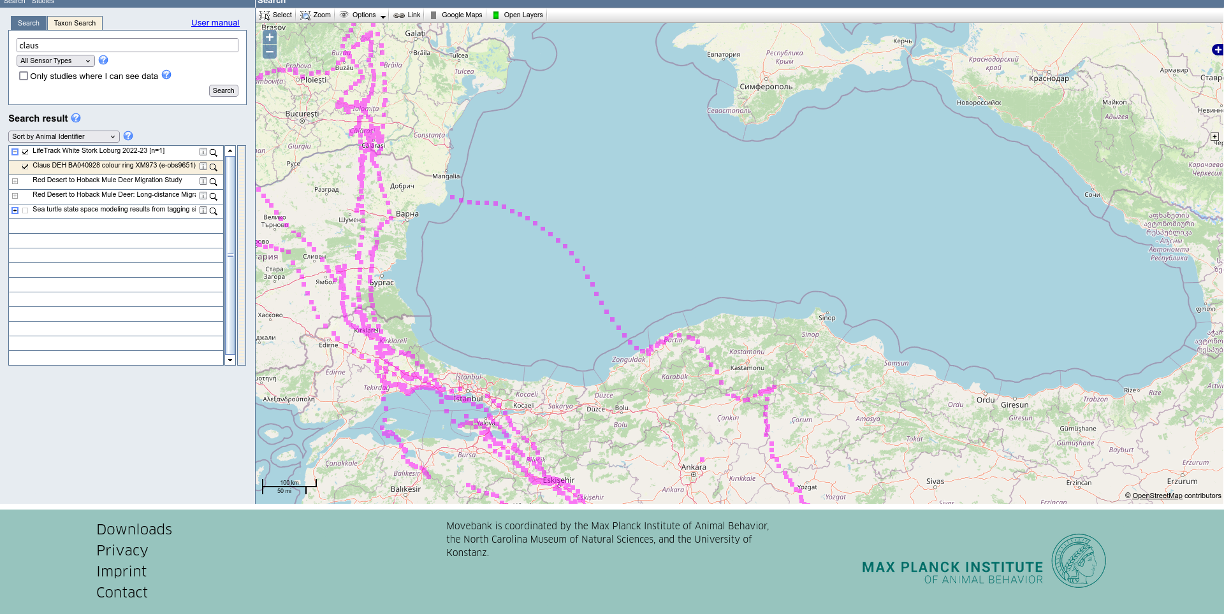
Task: Open the Options menu in map toolbar
Action: (363, 15)
